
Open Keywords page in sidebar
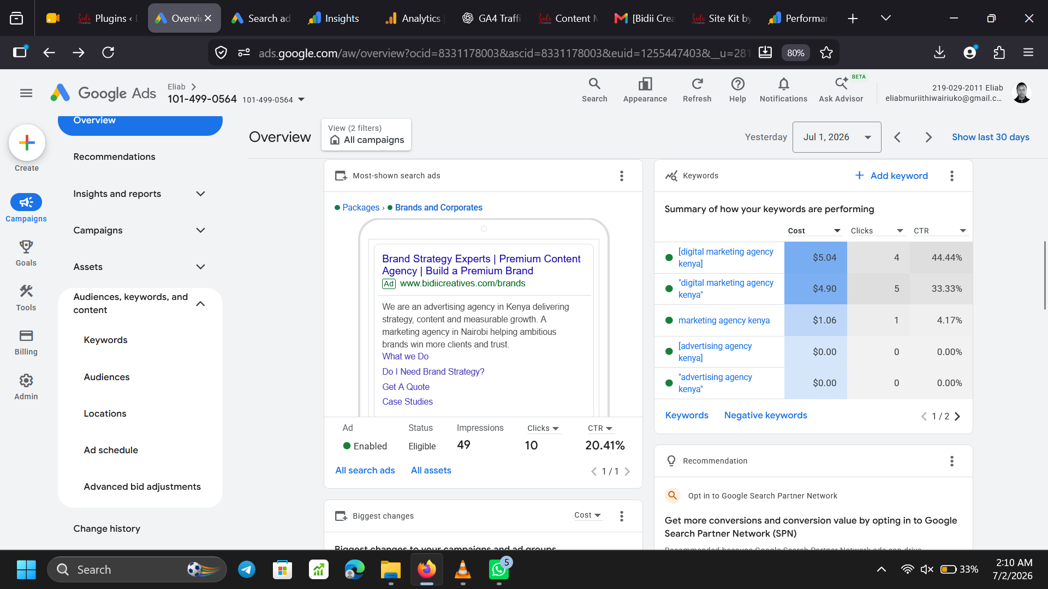coord(105,340)
